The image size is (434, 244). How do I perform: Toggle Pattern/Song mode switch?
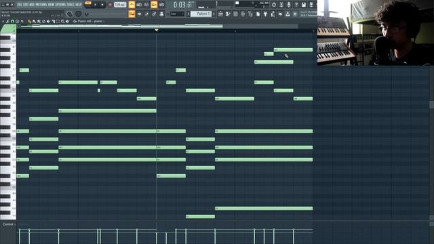pyautogui.click(x=88, y=5)
